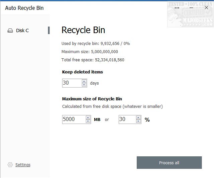This screenshot has width=214, height=178.
Task: Focus the MB maximum size field
Action: pyautogui.click(x=74, y=119)
